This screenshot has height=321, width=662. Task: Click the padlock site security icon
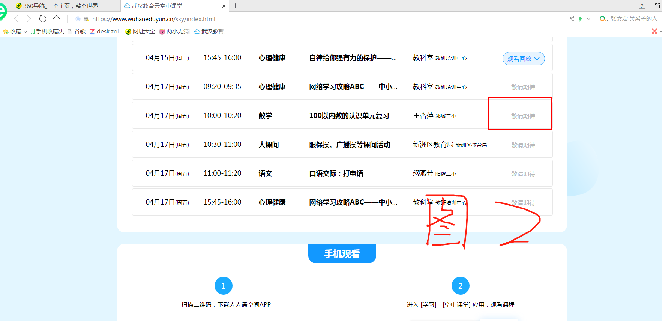86,19
